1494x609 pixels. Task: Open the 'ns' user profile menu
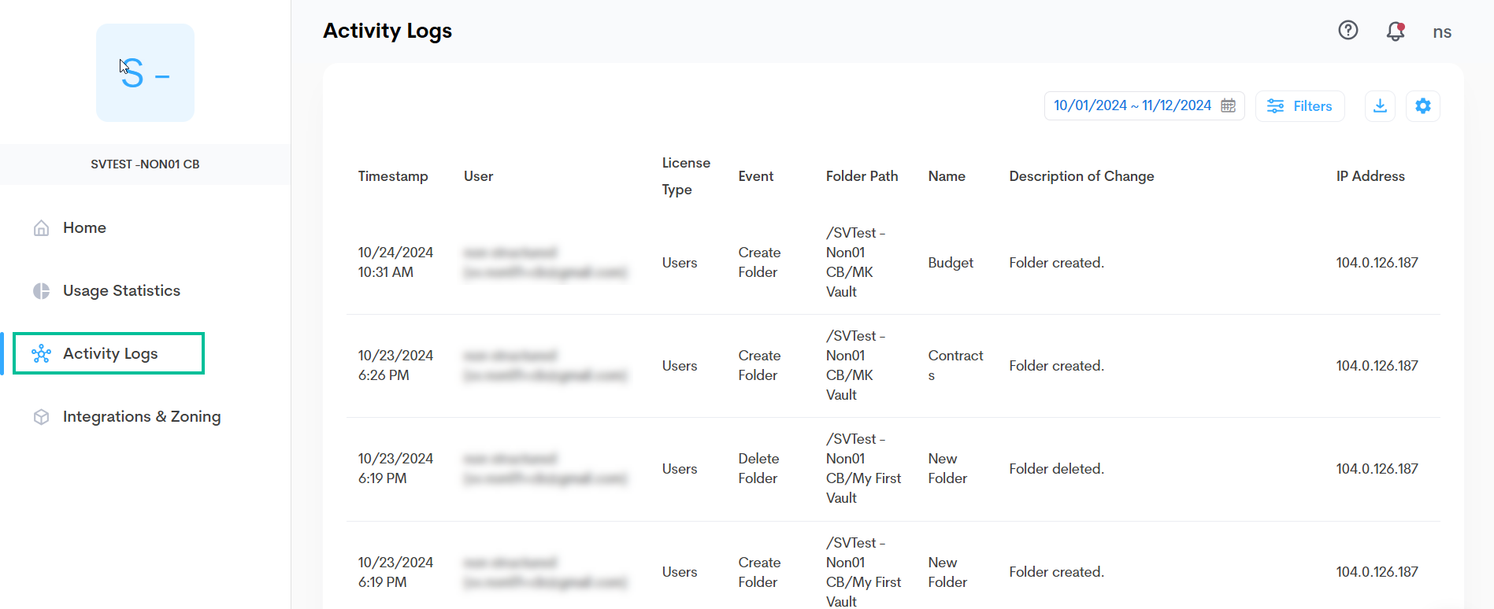(x=1442, y=31)
